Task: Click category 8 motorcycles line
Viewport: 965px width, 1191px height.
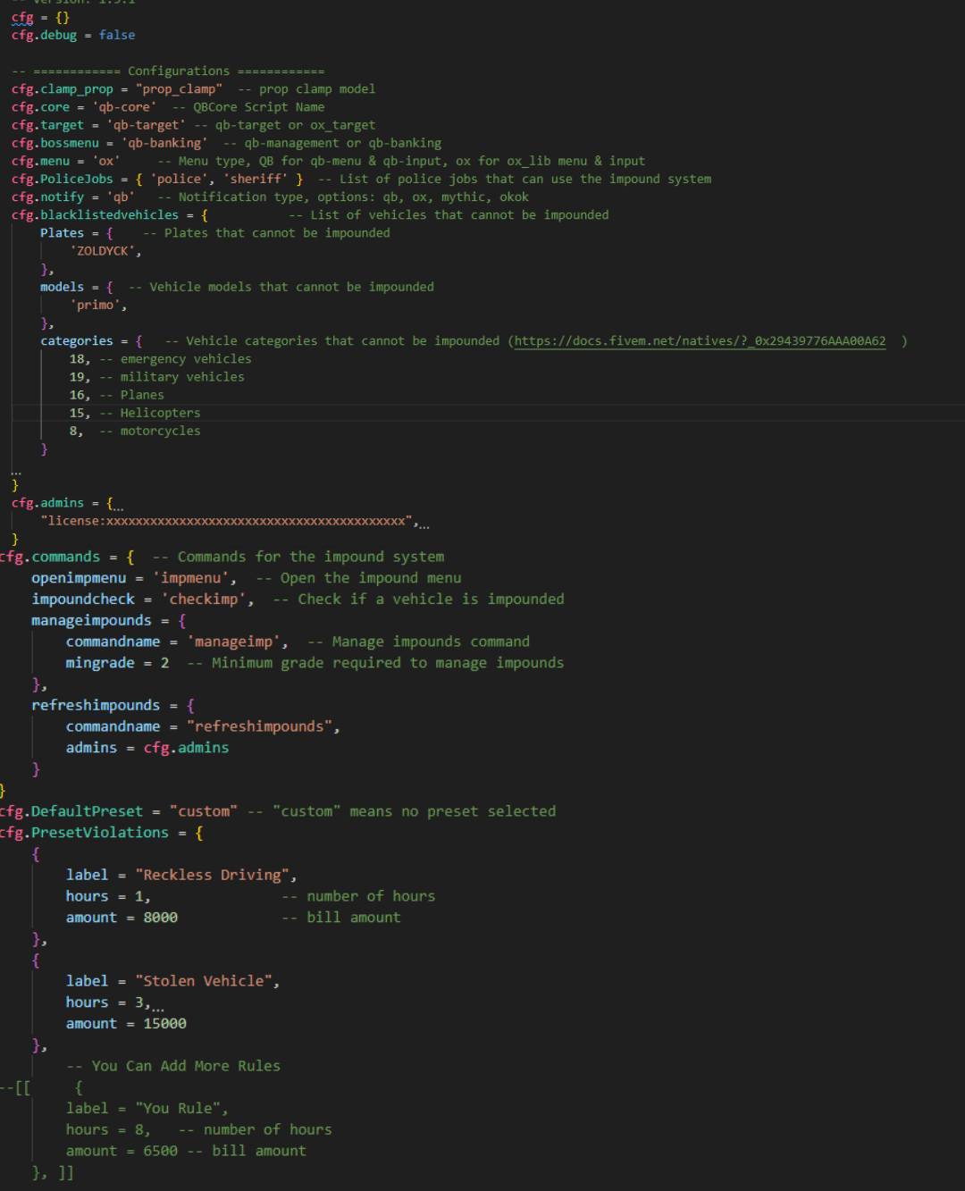Action: [x=134, y=431]
